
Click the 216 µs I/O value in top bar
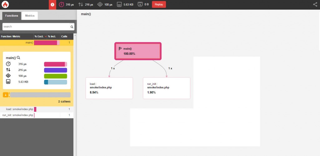(89, 4)
